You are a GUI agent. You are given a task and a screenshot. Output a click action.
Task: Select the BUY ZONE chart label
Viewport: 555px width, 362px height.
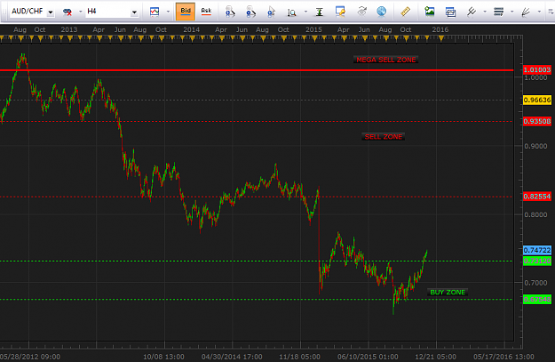[x=448, y=292]
